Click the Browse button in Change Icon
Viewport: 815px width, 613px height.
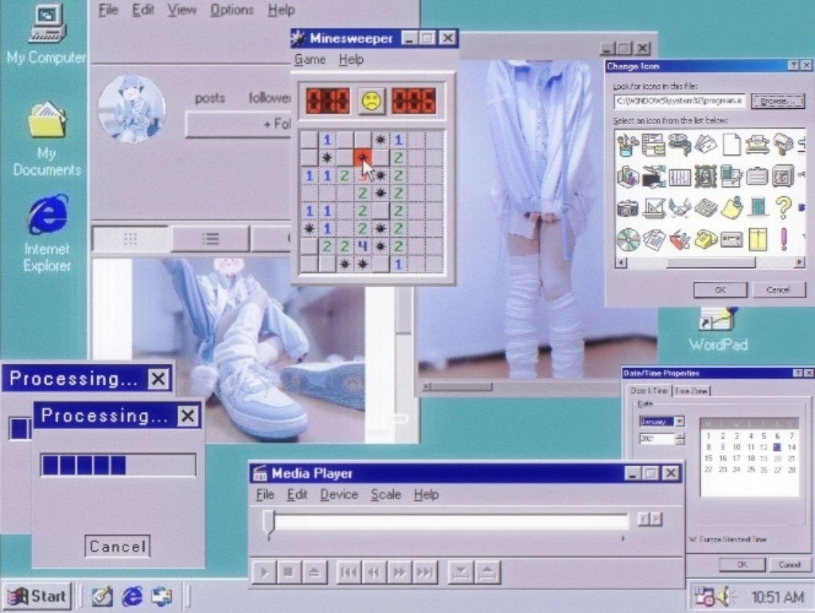pyautogui.click(x=778, y=101)
